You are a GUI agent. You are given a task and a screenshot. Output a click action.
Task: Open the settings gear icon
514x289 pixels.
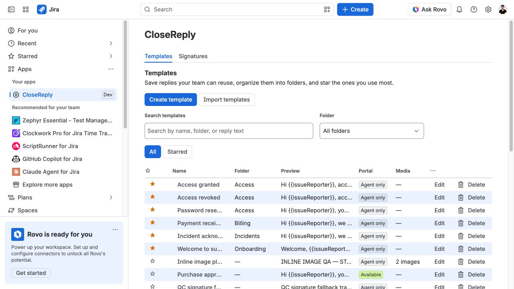488,9
